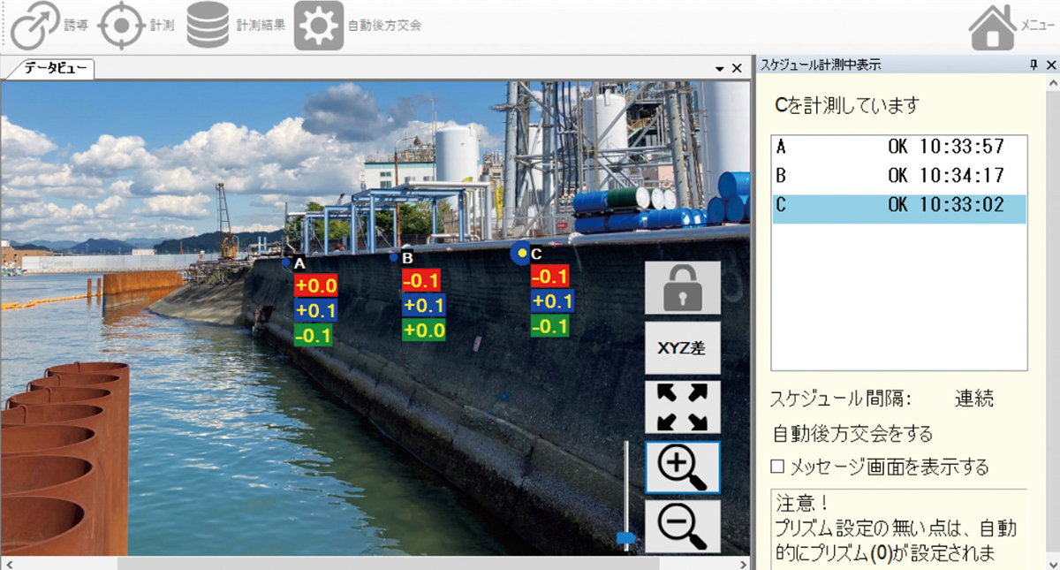The width and height of the screenshot is (1060, 570).
Task: Go to メニュー home icon
Action: tap(991, 27)
